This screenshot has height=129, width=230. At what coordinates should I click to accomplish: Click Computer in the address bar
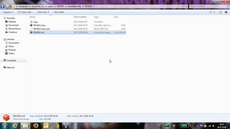coord(23,6)
